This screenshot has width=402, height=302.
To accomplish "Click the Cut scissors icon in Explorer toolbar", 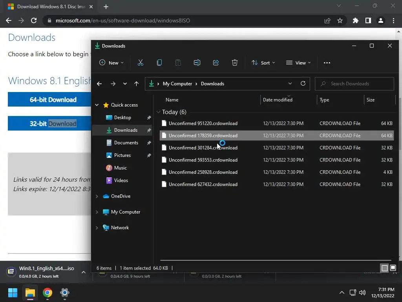I will click(x=140, y=63).
